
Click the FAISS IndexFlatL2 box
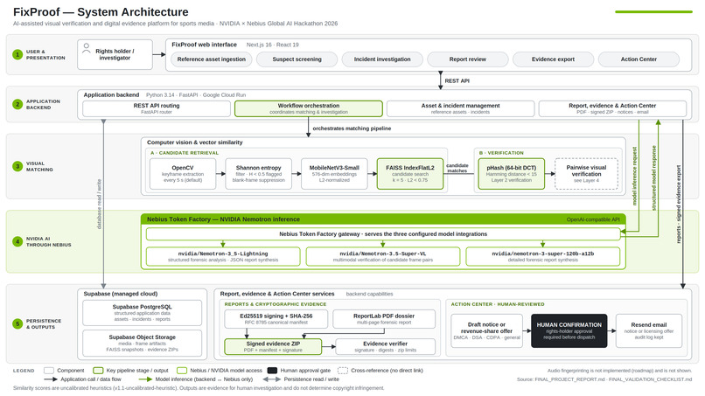(410, 173)
